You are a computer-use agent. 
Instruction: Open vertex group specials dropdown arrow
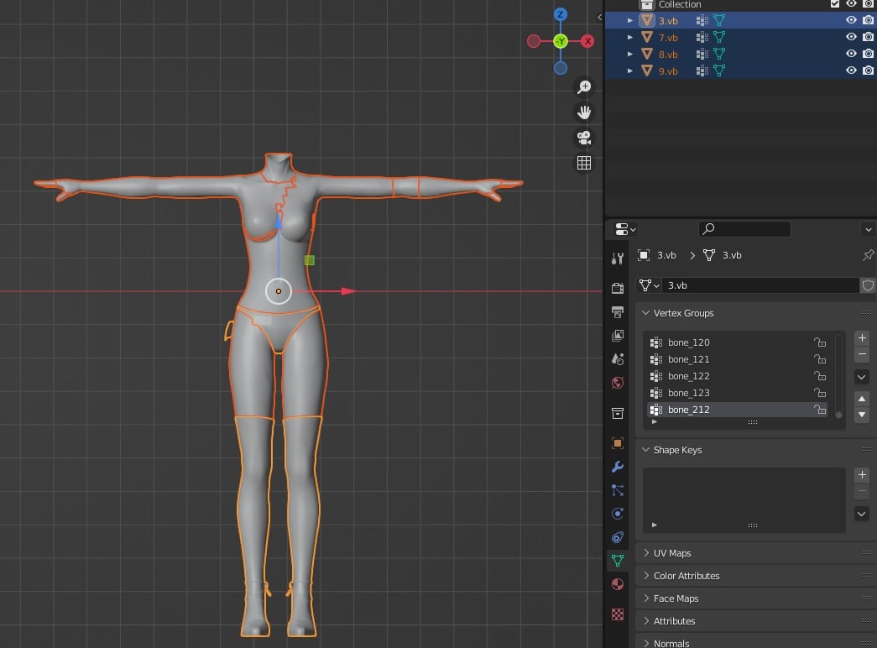pyautogui.click(x=861, y=377)
